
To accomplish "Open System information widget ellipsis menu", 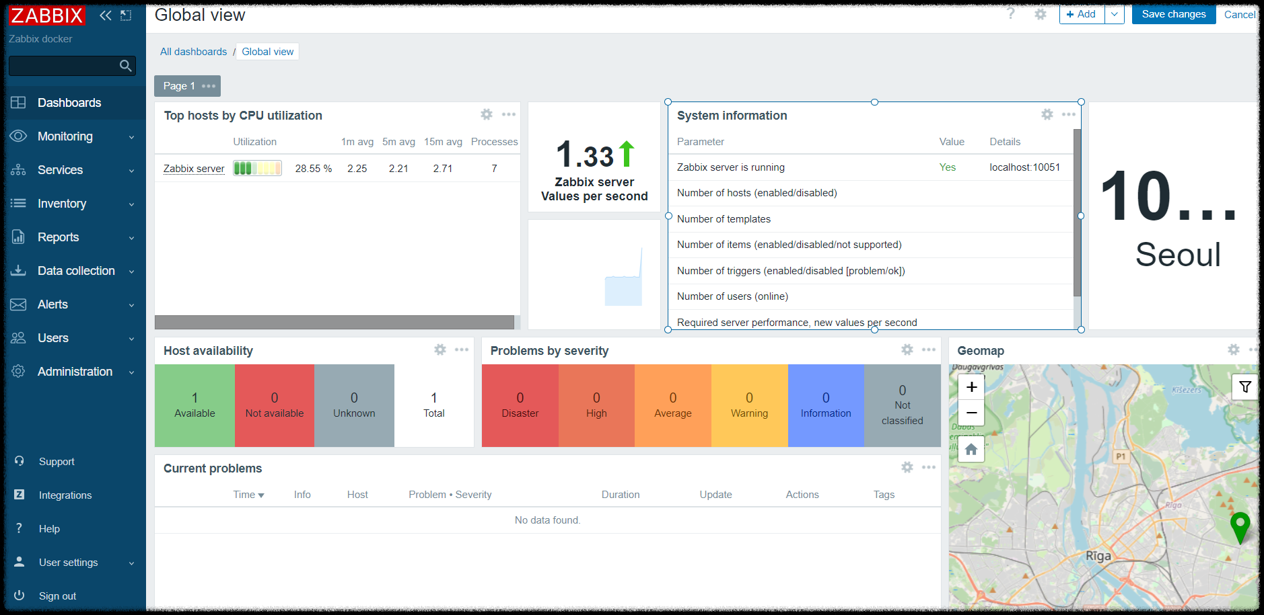I will (1069, 115).
